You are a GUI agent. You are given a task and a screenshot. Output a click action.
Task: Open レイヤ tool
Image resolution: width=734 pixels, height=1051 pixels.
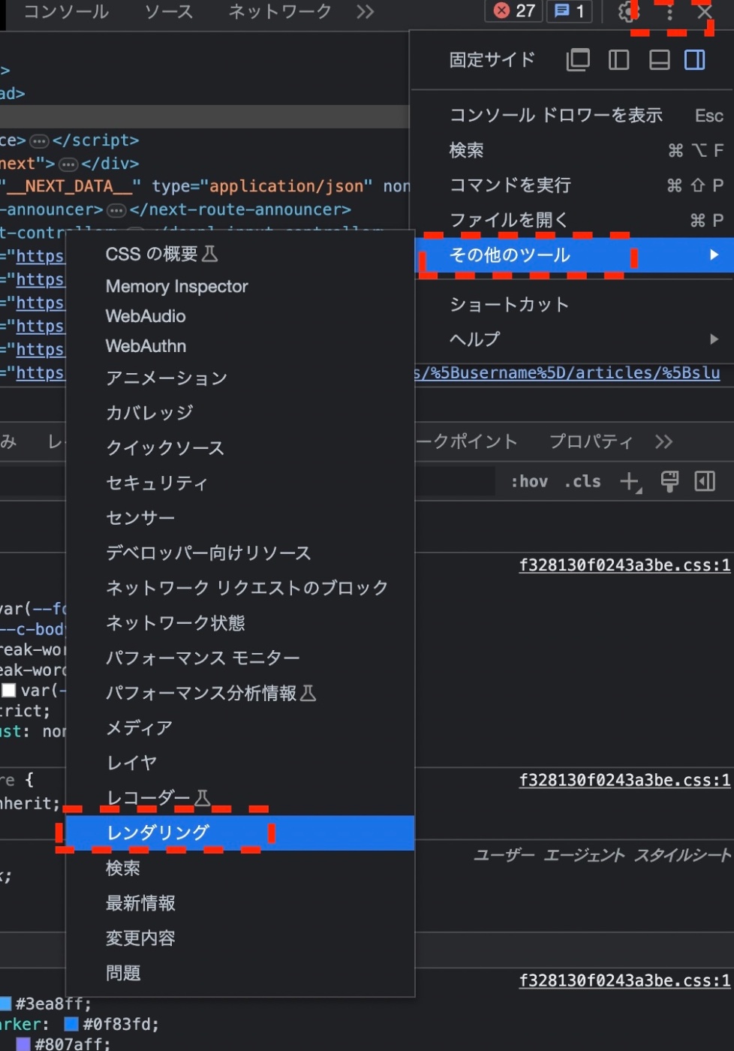click(240, 763)
